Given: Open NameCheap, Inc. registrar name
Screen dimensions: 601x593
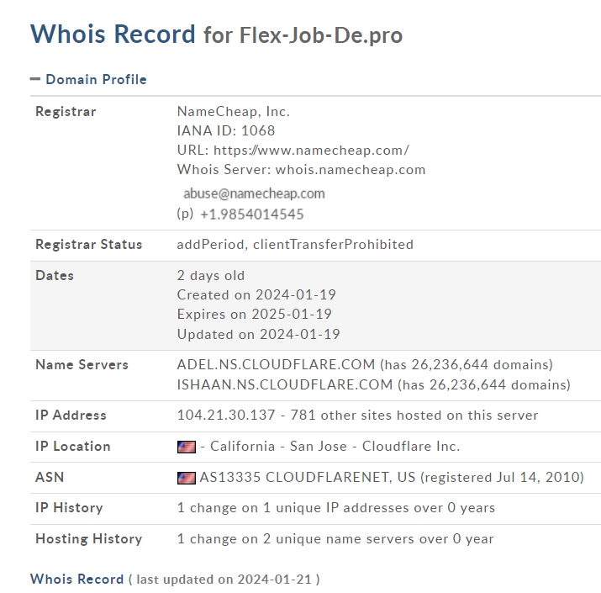Looking at the screenshot, I should [234, 112].
